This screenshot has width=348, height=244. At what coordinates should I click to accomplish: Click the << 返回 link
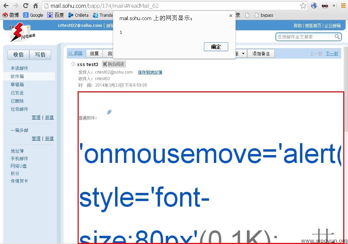click(75, 53)
